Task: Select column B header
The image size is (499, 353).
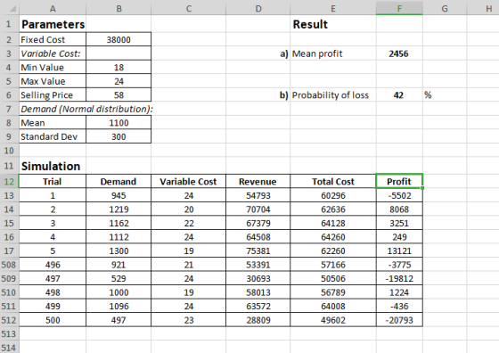Action: [119, 8]
